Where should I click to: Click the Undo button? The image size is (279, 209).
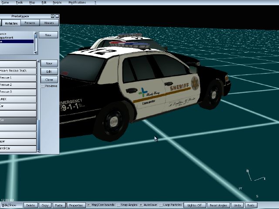click(x=237, y=205)
